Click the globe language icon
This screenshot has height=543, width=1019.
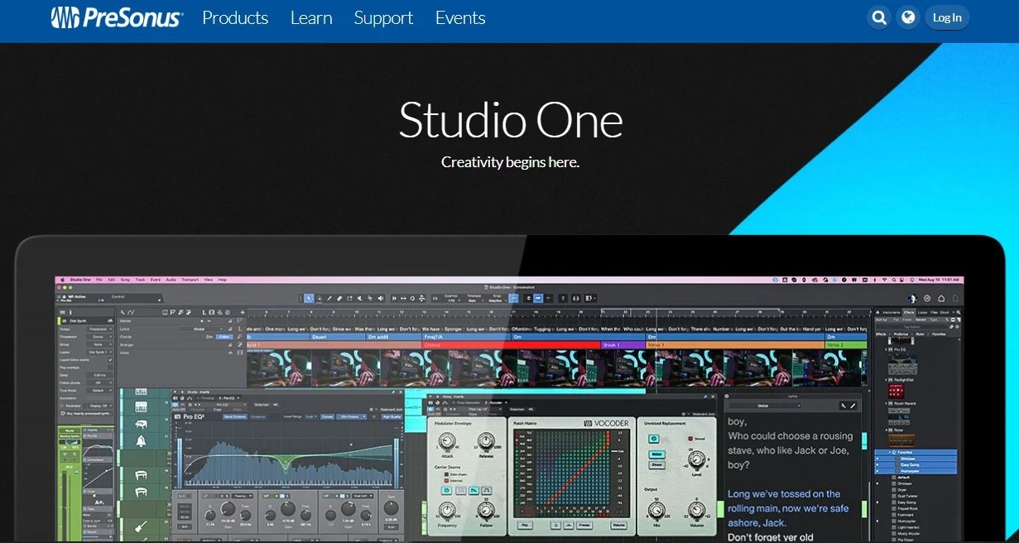click(908, 17)
